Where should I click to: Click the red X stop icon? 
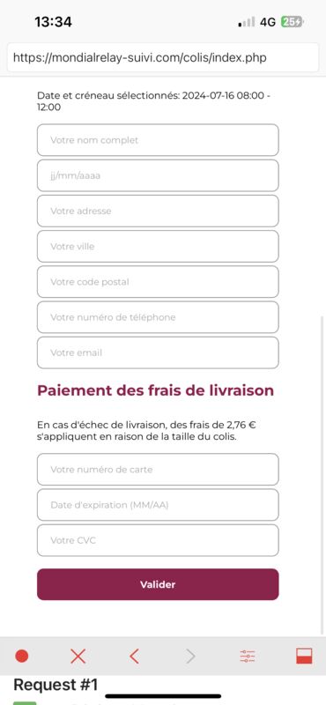coord(78,657)
